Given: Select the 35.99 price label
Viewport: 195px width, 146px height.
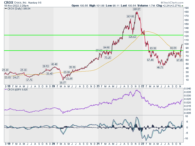Looking at the screenshot, I should coord(72,67).
